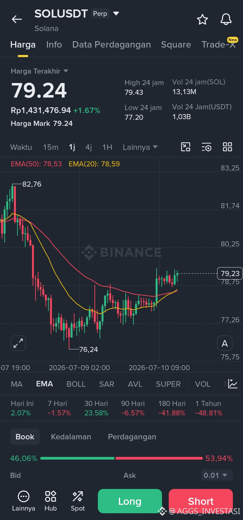This screenshot has width=243, height=520.
Task: Open the Data Perdagangan tab
Action: [x=111, y=45]
